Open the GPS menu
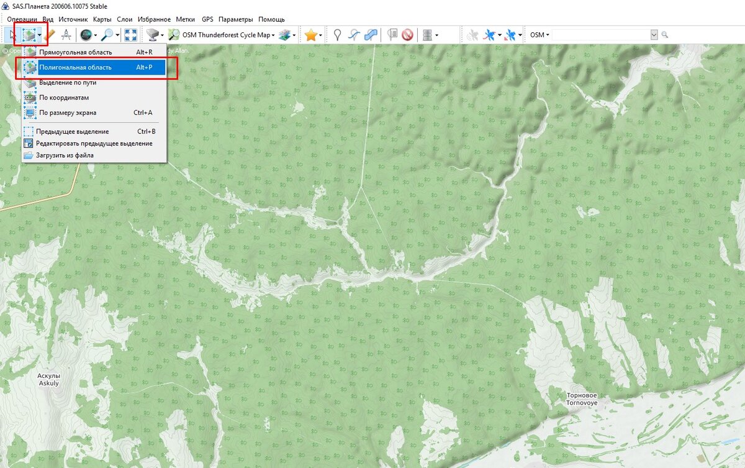 click(x=207, y=19)
